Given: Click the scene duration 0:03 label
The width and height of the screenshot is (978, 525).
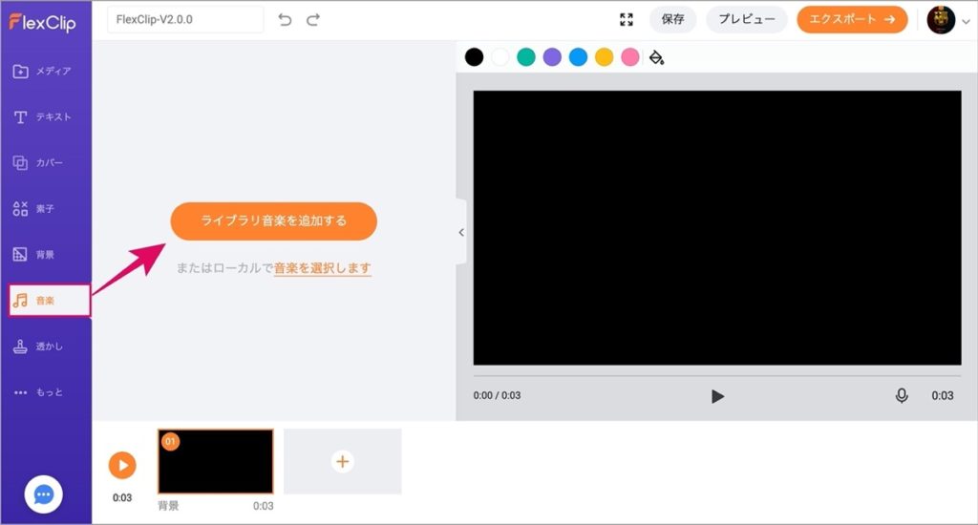Looking at the screenshot, I should click(x=264, y=506).
